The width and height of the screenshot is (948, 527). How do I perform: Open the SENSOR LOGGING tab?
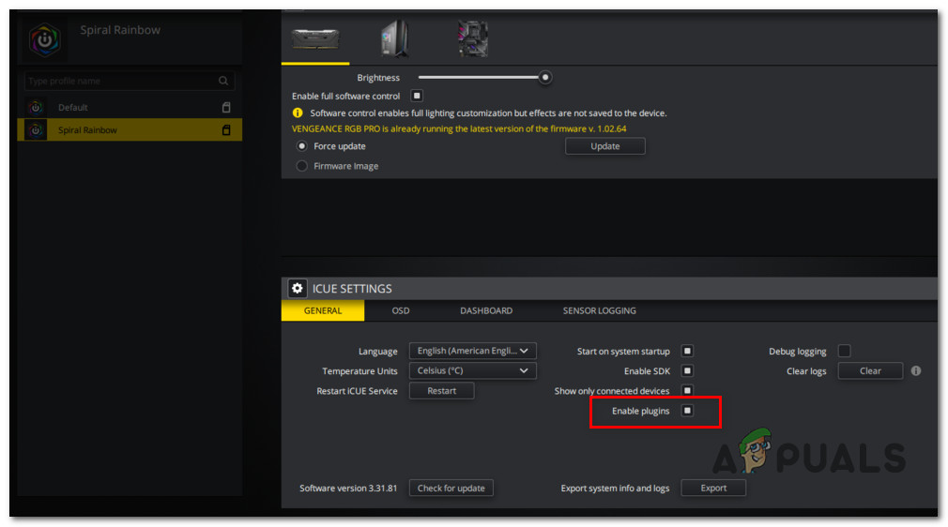tap(599, 310)
